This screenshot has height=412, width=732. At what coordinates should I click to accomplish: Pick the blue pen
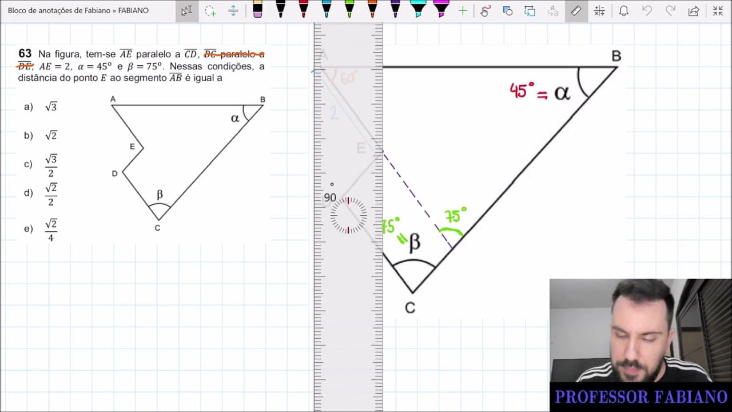point(326,10)
